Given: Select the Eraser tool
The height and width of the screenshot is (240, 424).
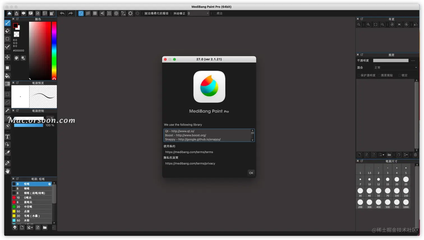Looking at the screenshot, I should [8, 31].
